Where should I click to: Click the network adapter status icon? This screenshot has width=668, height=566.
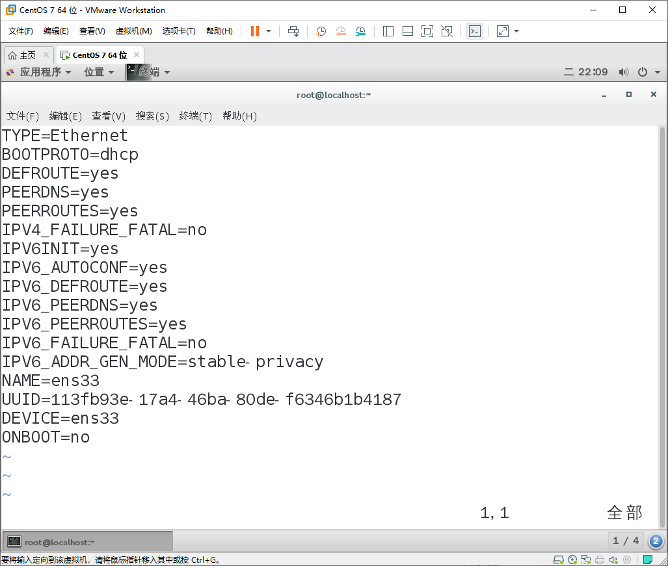(x=586, y=560)
